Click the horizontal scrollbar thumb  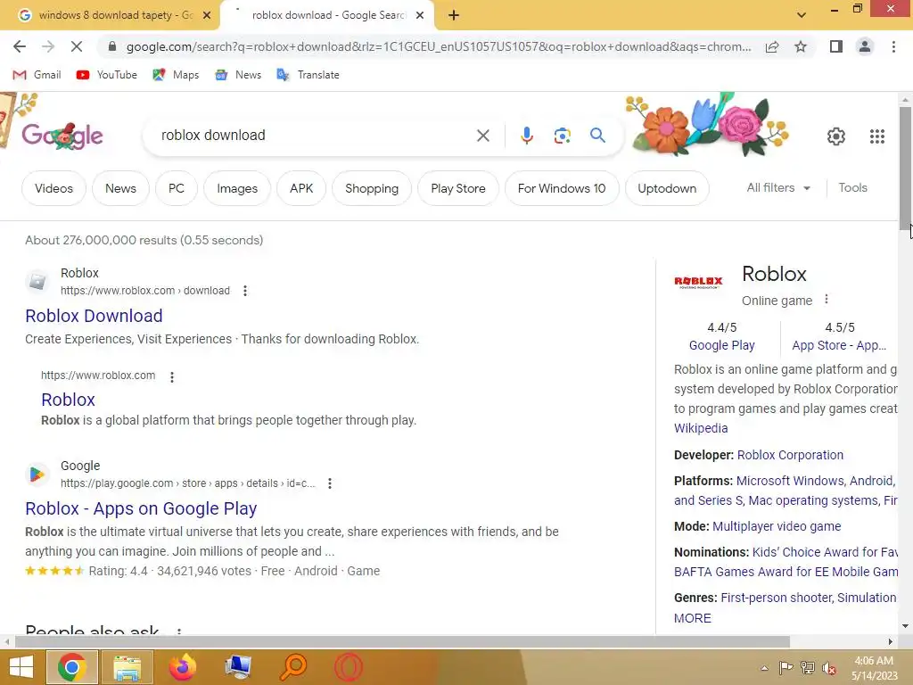[402, 641]
